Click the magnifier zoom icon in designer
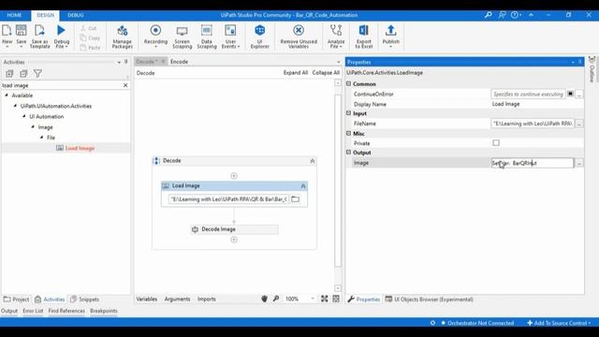Viewport: 599px width, 337px height. (276, 299)
